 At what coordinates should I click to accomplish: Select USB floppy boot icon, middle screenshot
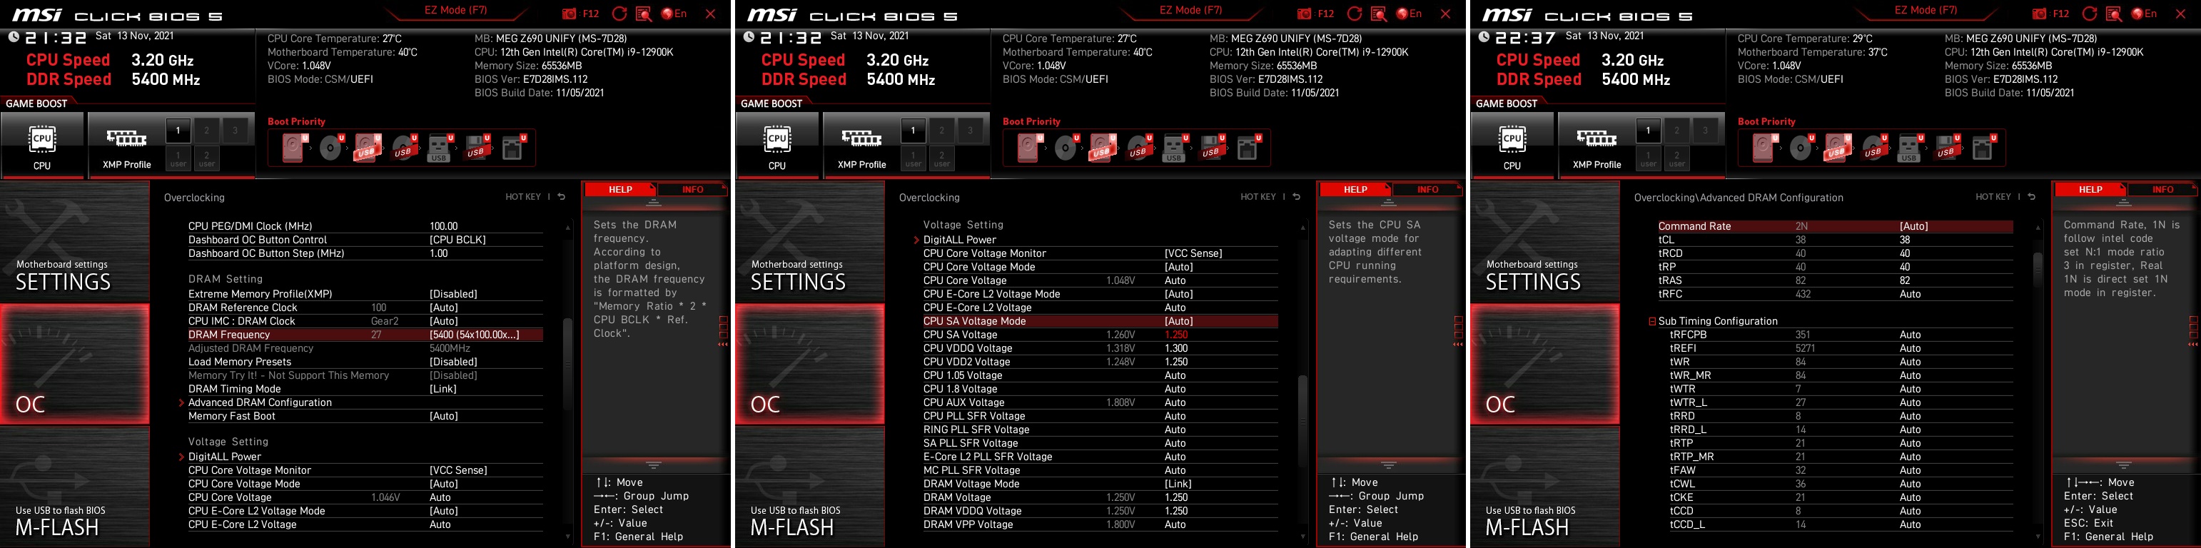point(1212,148)
